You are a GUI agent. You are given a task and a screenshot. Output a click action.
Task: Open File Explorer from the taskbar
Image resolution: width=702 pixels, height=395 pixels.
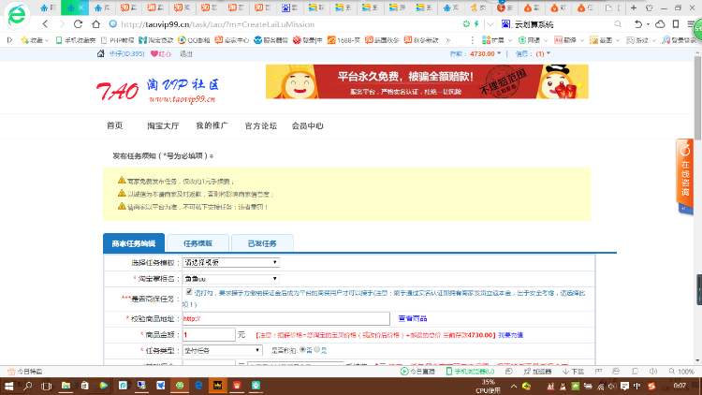(66, 386)
